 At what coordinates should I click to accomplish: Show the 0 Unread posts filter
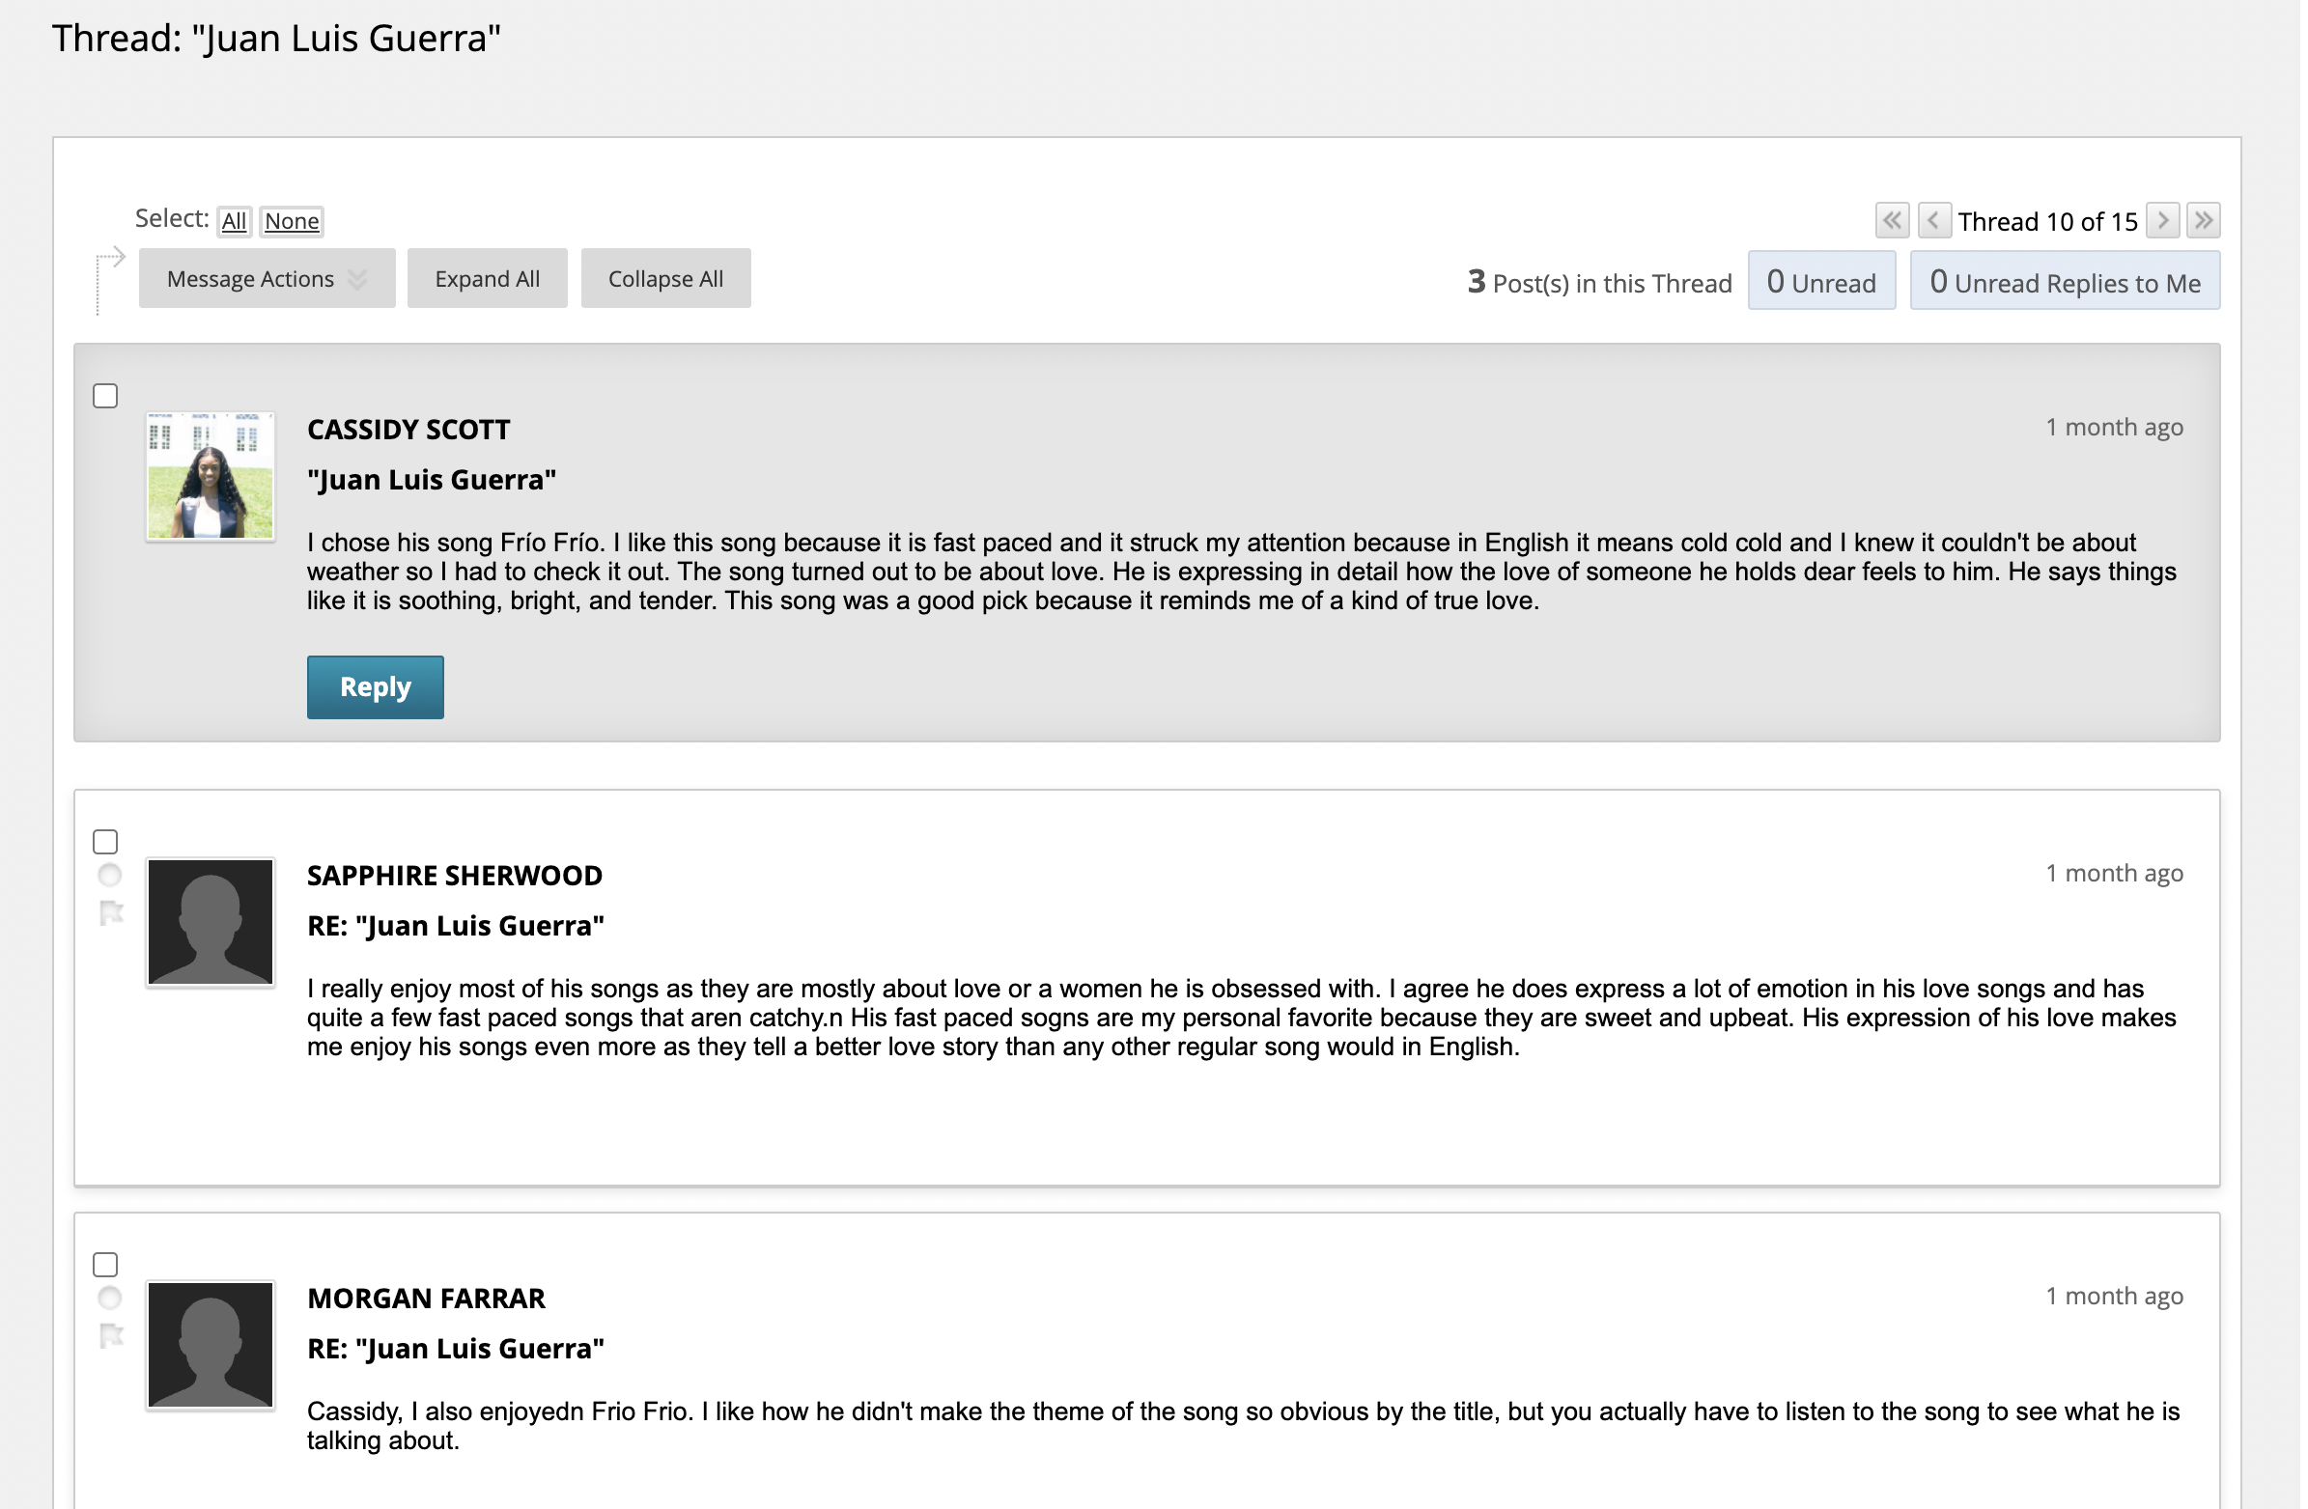tap(1821, 281)
